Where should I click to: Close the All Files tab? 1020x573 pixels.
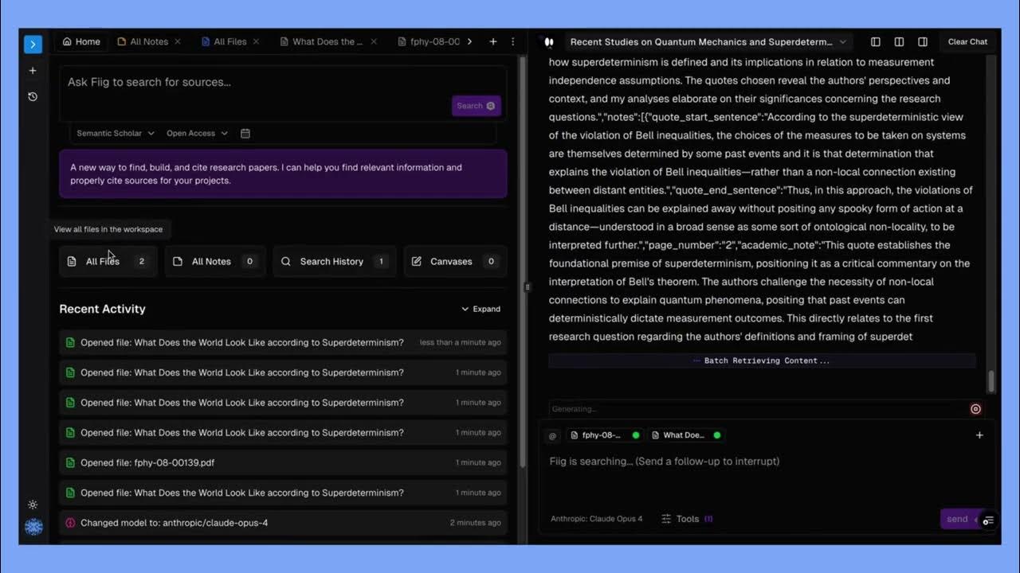256,41
